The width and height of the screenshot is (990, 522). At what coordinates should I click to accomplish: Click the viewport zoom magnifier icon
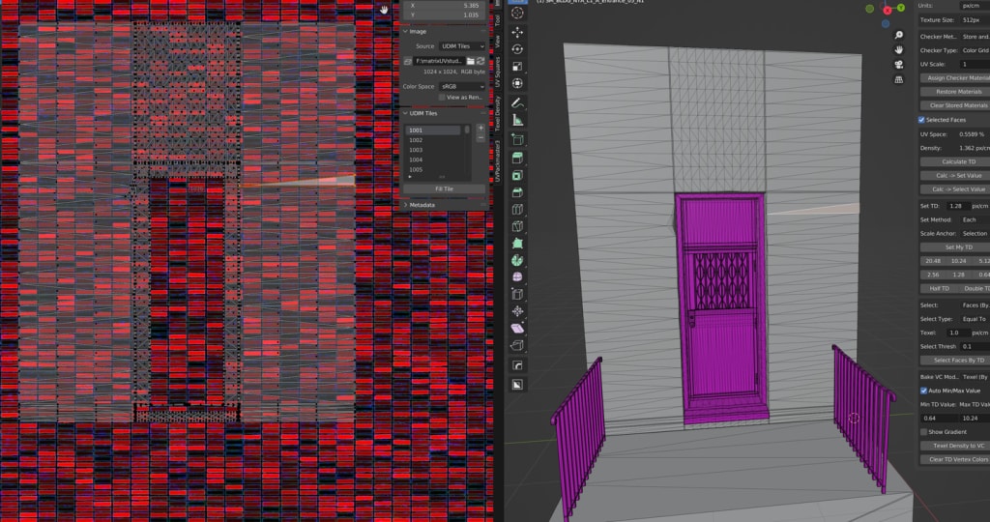tap(898, 36)
